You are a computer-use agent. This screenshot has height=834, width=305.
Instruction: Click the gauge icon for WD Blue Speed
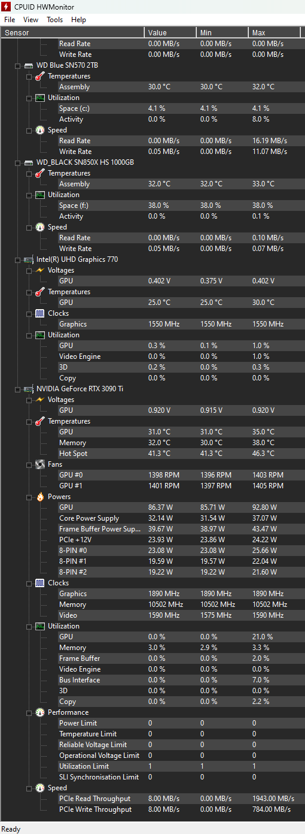40,130
